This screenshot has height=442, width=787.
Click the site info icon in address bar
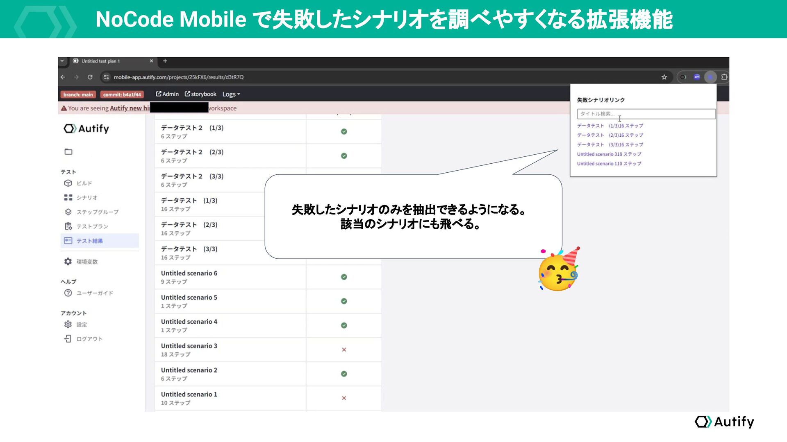click(106, 77)
